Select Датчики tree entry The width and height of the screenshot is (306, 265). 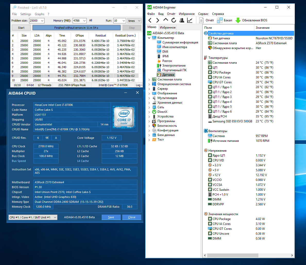[166, 75]
